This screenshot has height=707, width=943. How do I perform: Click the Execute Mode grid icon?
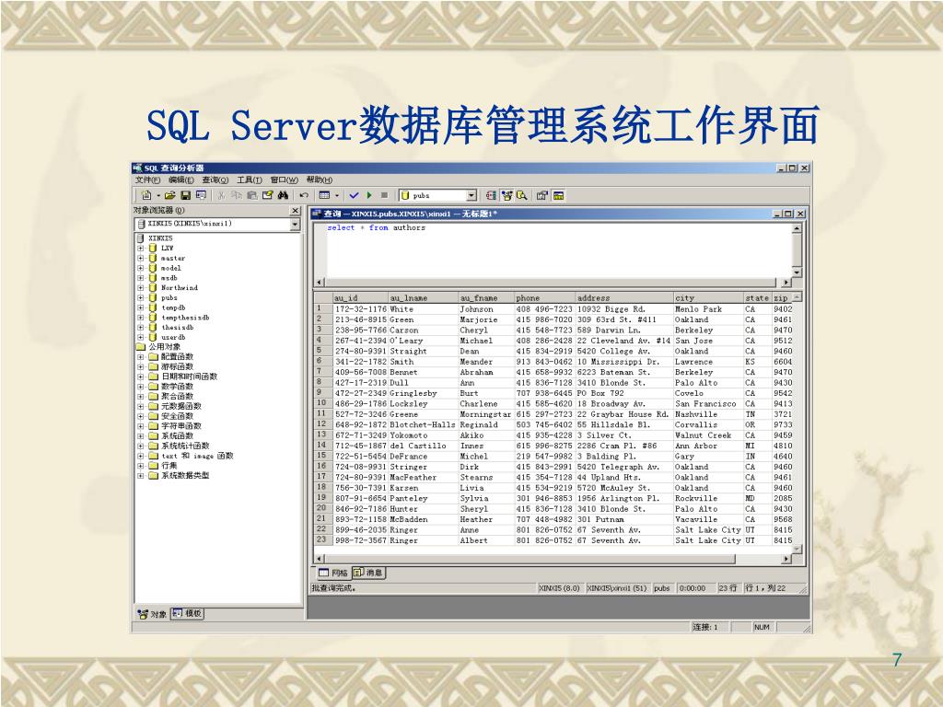tap(324, 195)
